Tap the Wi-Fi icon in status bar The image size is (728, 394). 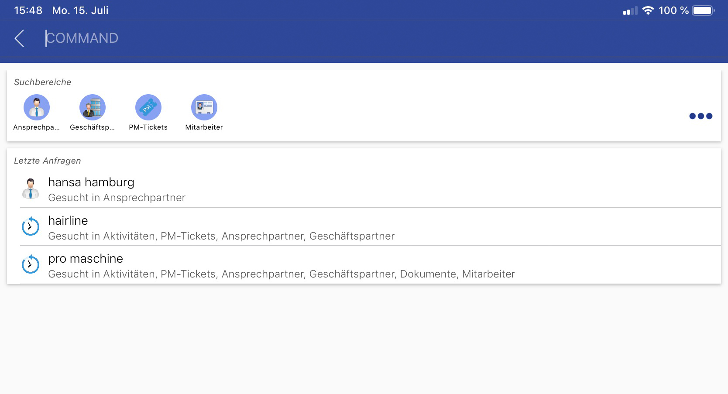648,10
